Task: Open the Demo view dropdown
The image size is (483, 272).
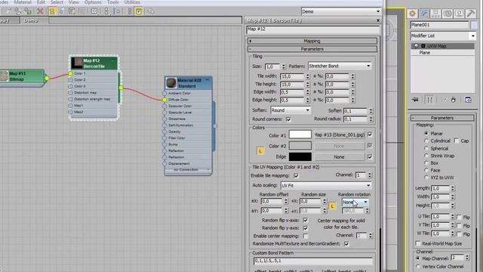Action: tap(341, 11)
